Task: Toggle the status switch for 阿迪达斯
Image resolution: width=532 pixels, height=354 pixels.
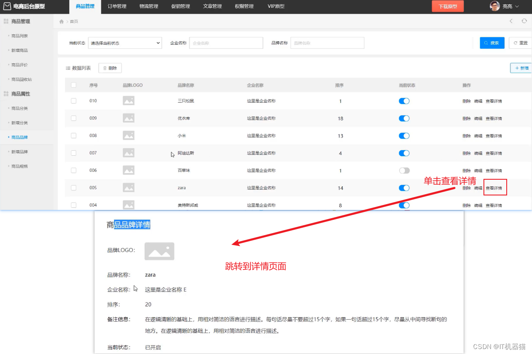Action: 404,153
